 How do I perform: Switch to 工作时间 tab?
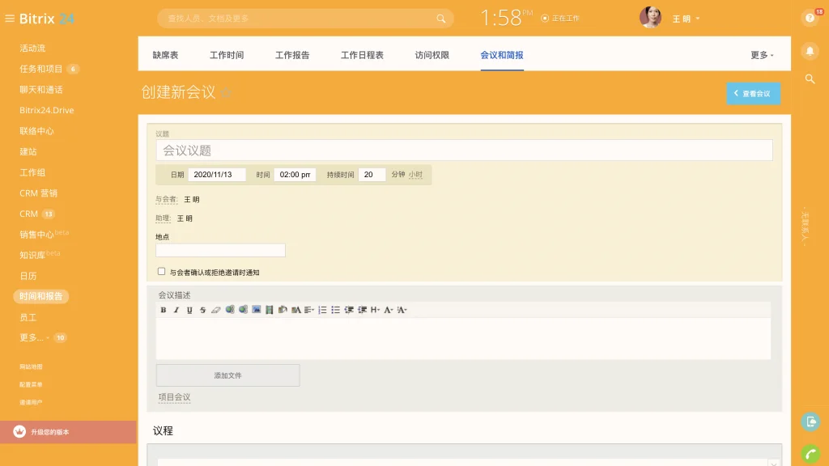[227, 55]
